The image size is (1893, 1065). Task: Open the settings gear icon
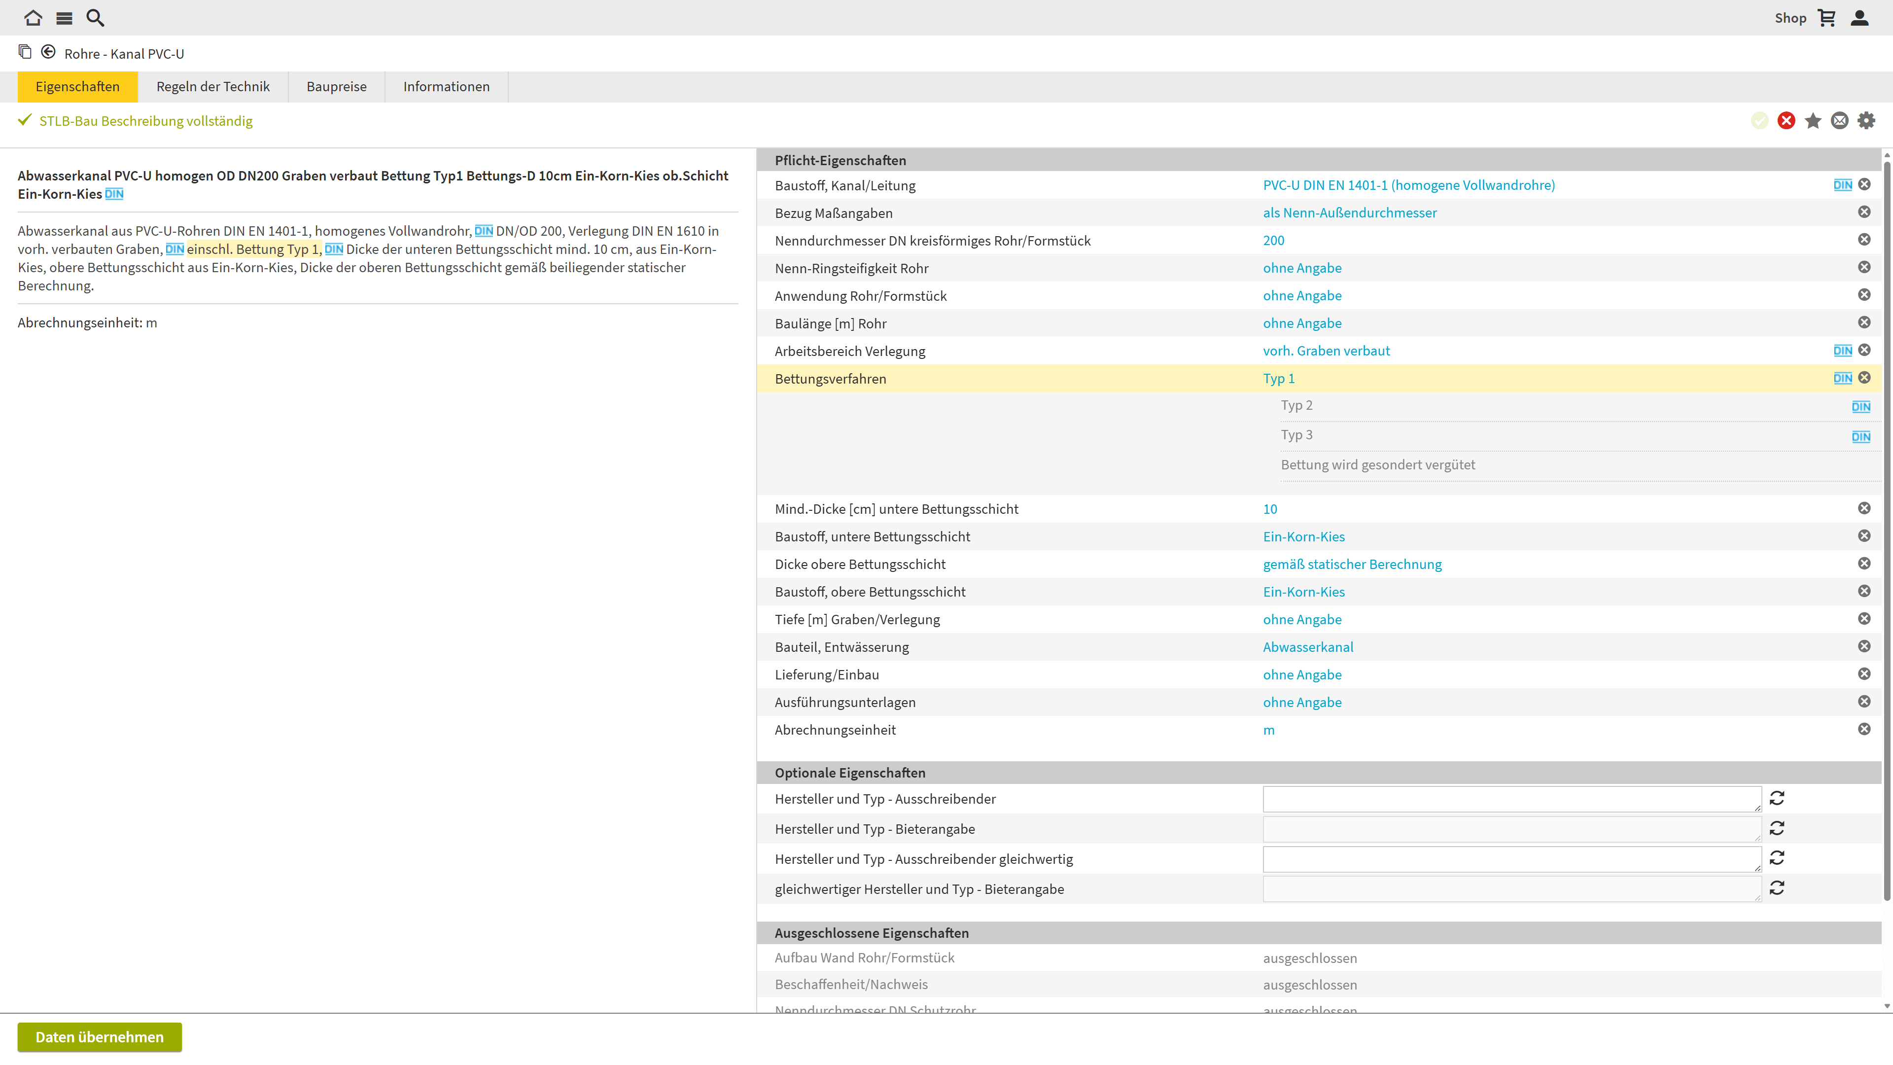point(1866,120)
